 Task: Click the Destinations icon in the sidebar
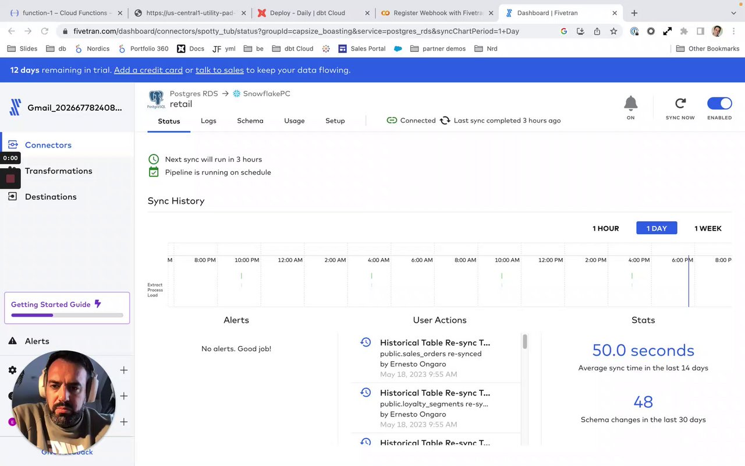point(12,196)
